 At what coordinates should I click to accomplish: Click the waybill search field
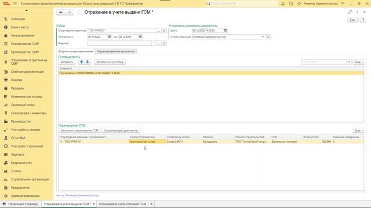tap(323, 62)
